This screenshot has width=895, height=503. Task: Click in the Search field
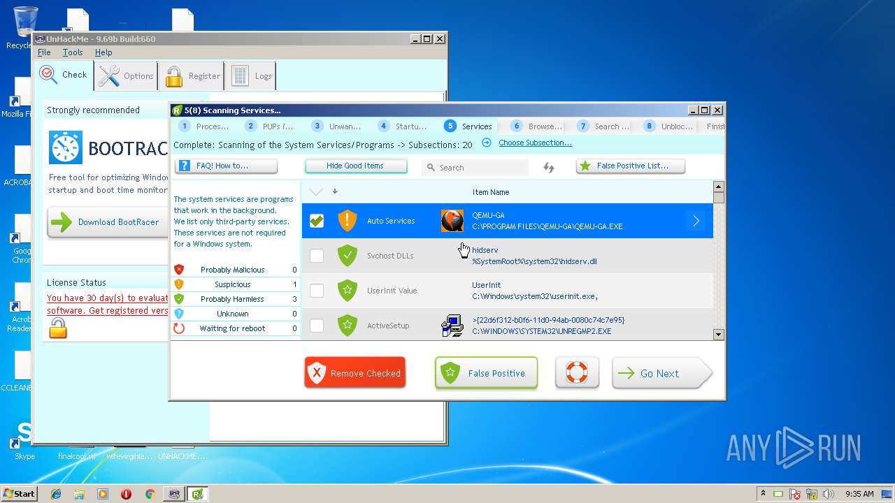click(475, 168)
